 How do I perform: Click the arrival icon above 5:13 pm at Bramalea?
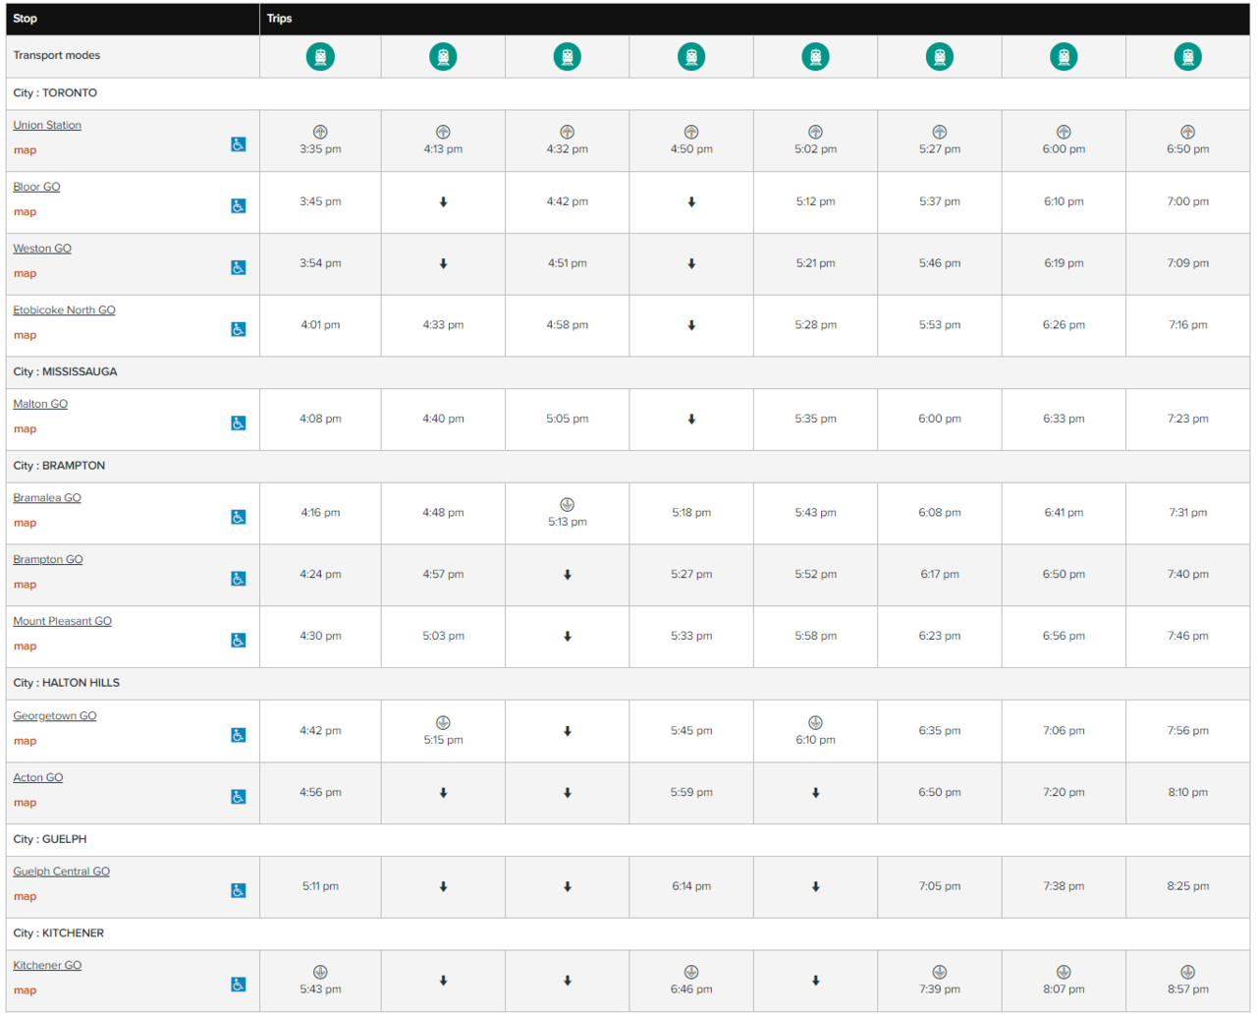(567, 505)
